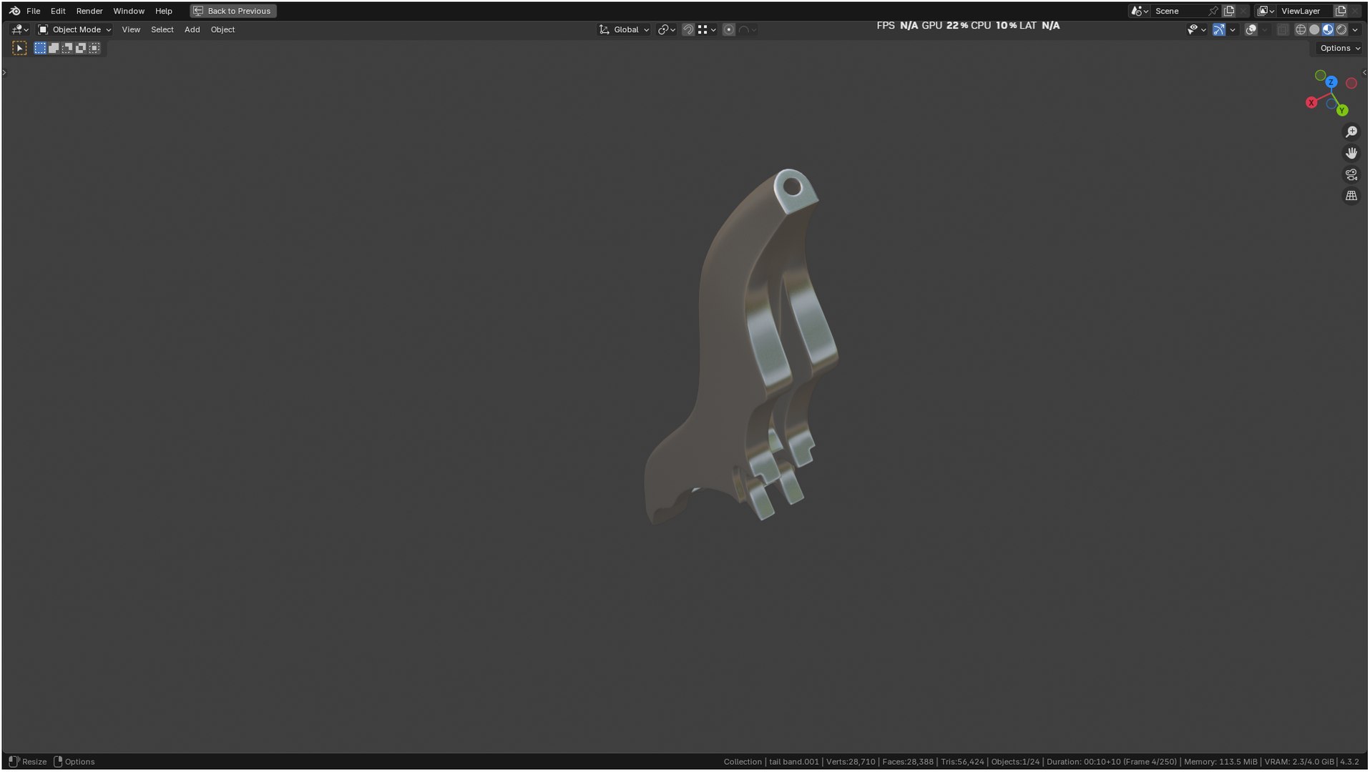Viewport: 1370px width, 772px height.
Task: Open the Global transform orientation dropdown
Action: [x=624, y=29]
